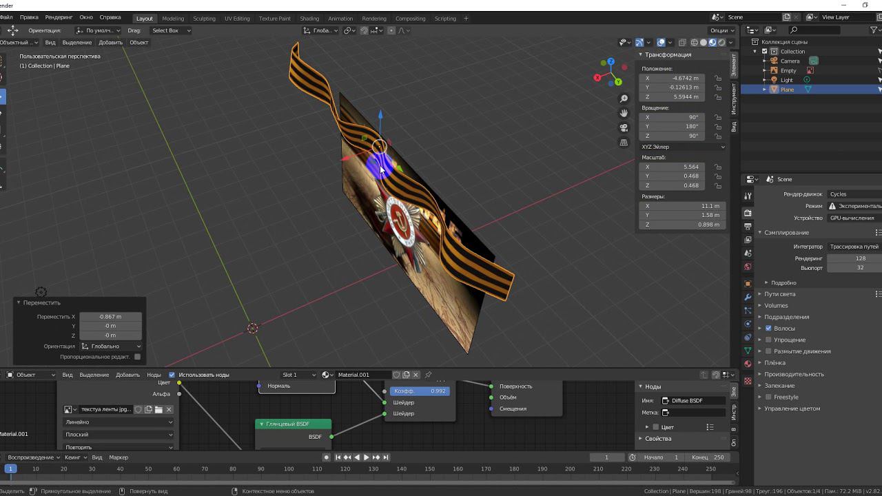Click the pan hand icon in the viewport
Image resolution: width=882 pixels, height=496 pixels.
point(624,113)
